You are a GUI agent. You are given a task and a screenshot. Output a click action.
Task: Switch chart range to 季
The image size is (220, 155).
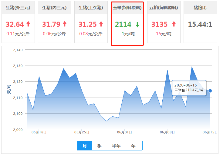pyautogui.click(x=100, y=146)
